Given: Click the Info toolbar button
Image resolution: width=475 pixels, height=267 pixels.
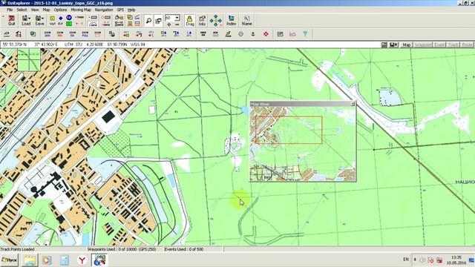Looking at the screenshot, I should (202, 20).
